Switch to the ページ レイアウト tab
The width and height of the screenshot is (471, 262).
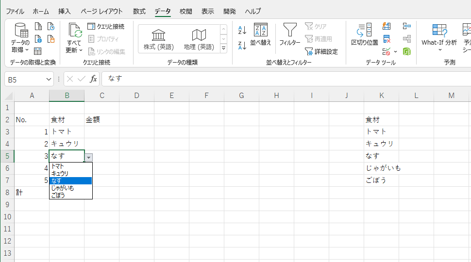pos(102,12)
